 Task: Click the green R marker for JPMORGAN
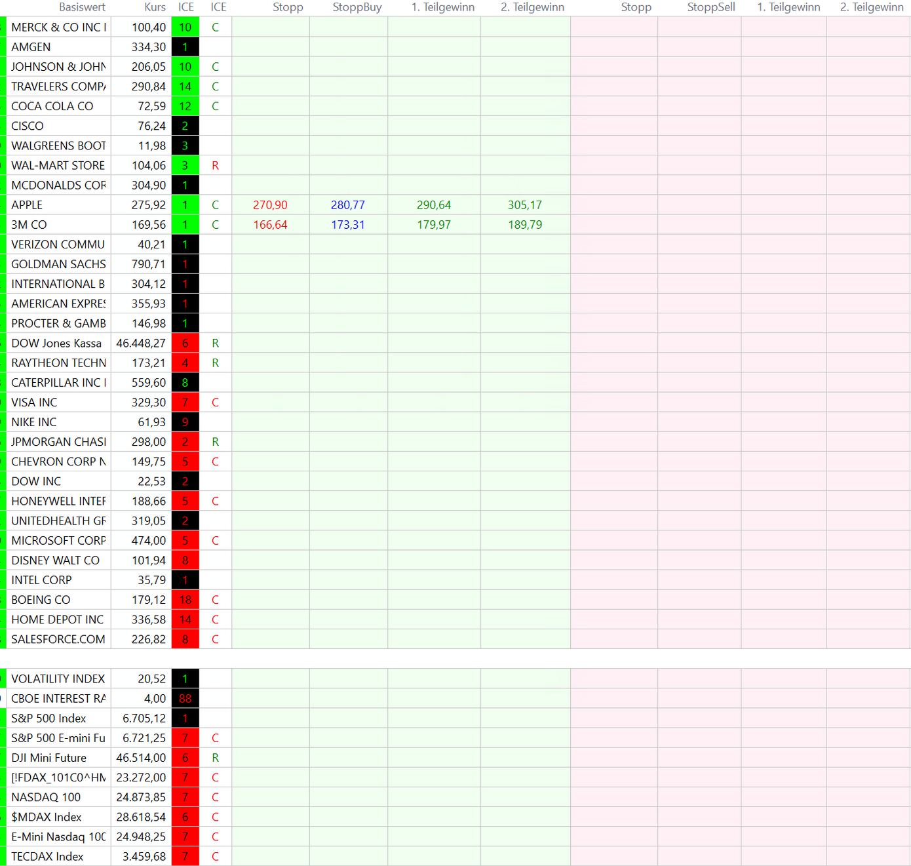[215, 442]
